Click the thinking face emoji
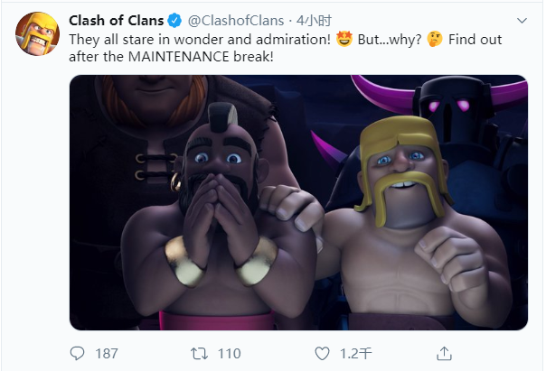 coord(435,39)
